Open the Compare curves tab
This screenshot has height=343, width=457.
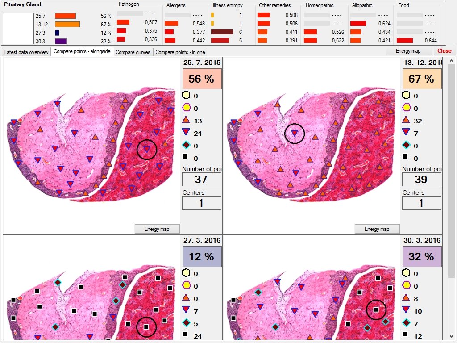point(133,52)
